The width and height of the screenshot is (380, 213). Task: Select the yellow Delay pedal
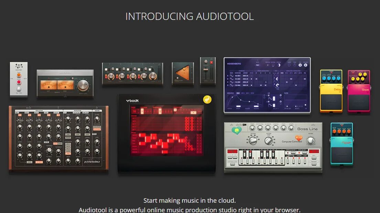tap(331, 91)
